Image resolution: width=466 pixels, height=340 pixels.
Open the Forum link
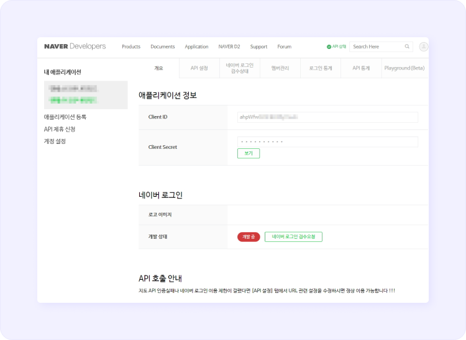coord(285,47)
